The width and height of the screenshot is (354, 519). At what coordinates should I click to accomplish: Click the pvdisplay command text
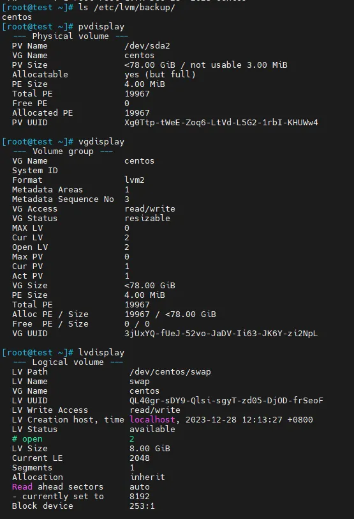[x=101, y=27]
